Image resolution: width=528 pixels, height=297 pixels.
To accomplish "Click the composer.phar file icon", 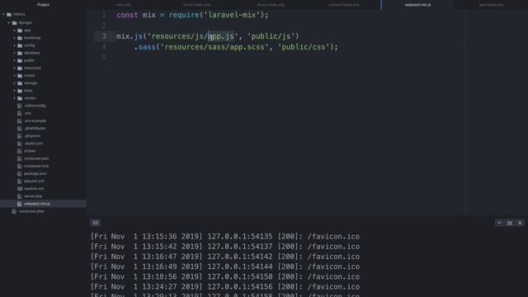I will 14,211.
